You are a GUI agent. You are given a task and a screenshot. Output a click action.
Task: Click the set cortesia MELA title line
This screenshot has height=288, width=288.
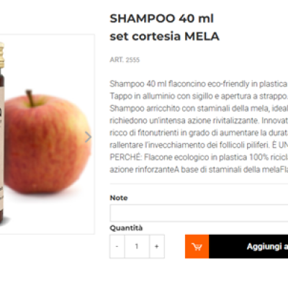click(x=164, y=36)
